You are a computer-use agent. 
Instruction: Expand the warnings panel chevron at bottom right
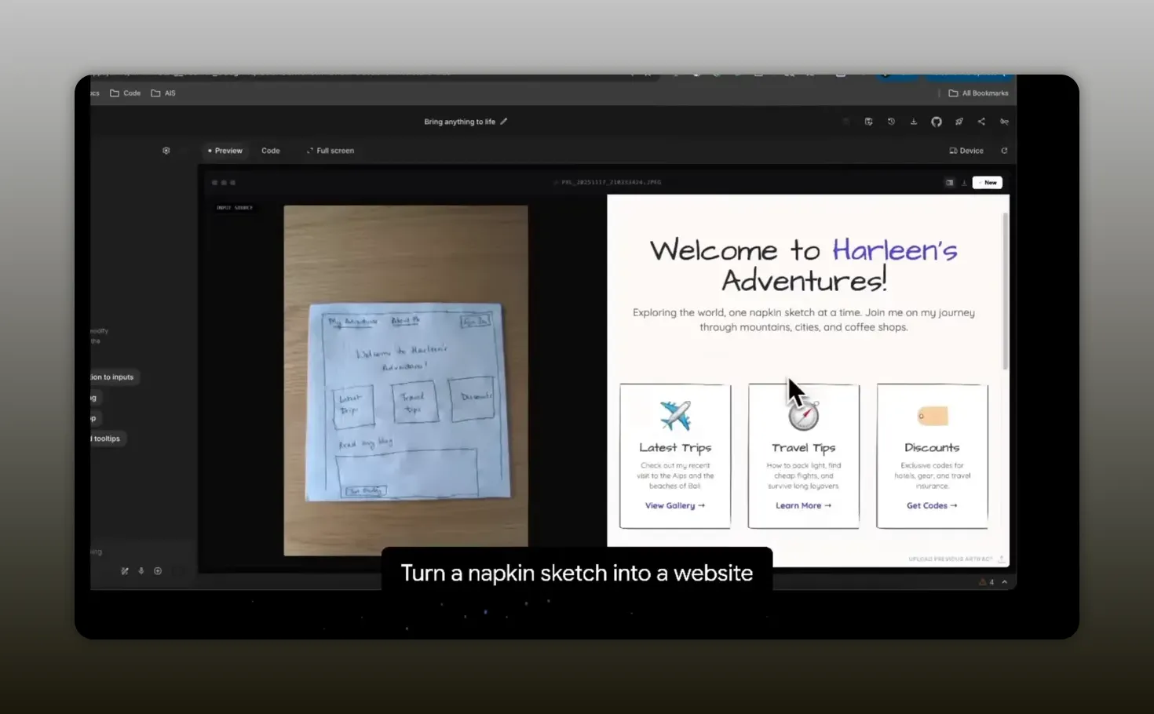click(x=1005, y=582)
